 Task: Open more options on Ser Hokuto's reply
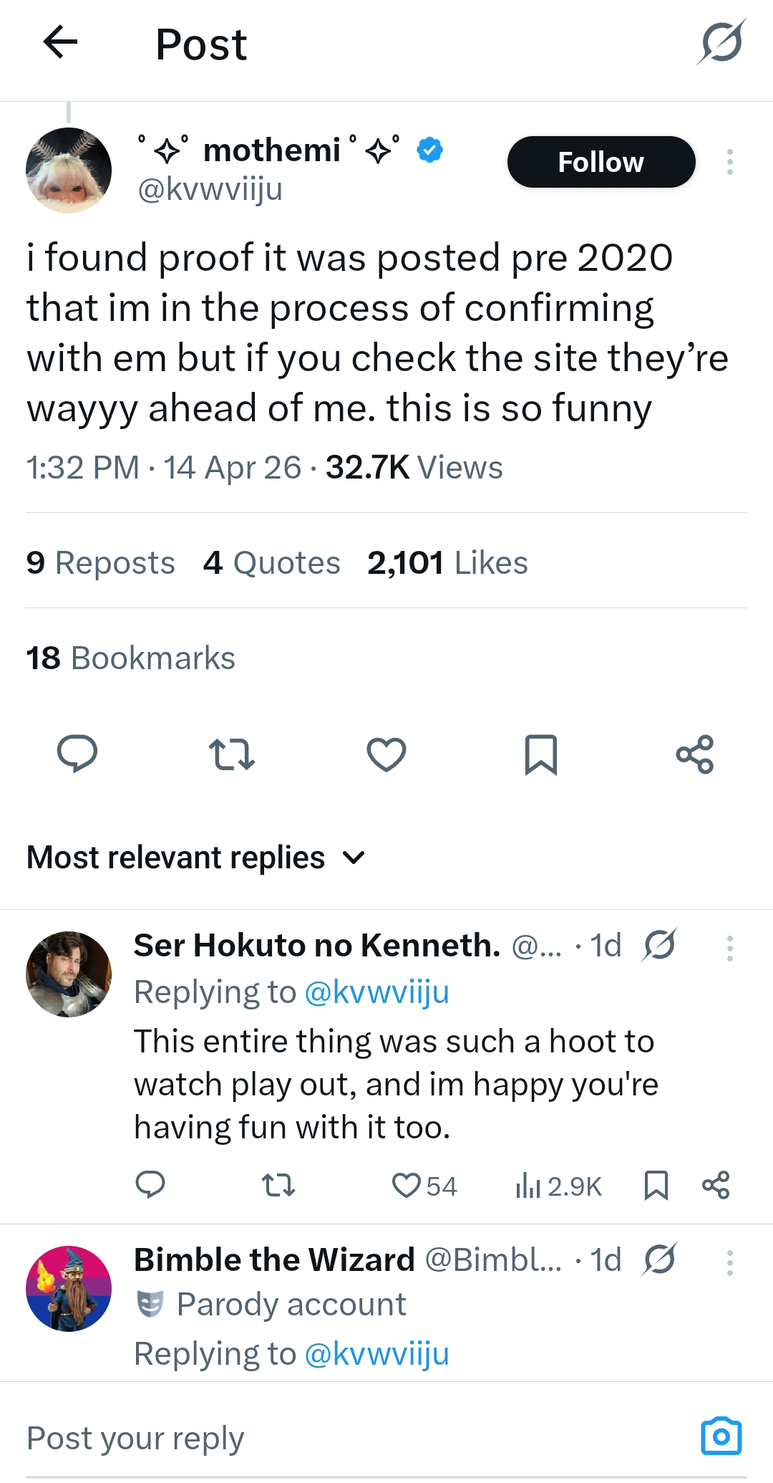(x=729, y=948)
